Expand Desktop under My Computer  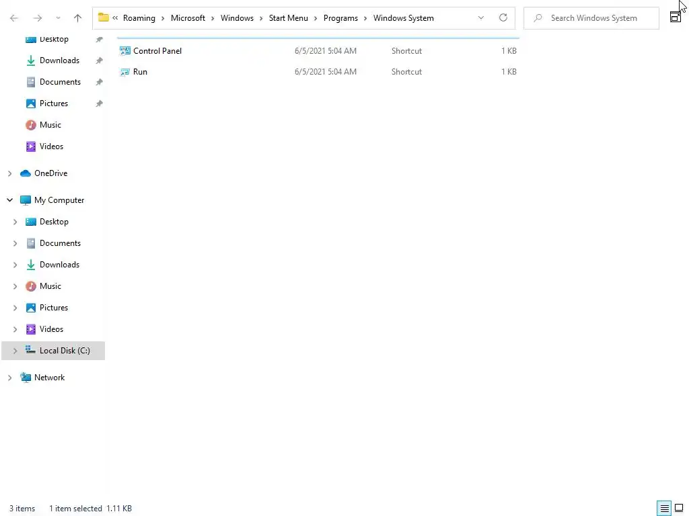pos(15,222)
